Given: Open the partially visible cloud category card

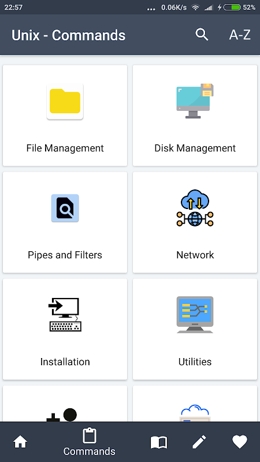Looking at the screenshot, I should pos(195,404).
